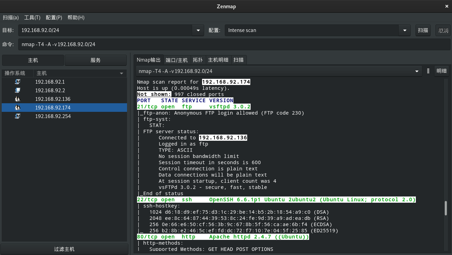Open the nmap command dropdown in output panel
Image resolution: width=452 pixels, height=255 pixels.
pos(417,71)
